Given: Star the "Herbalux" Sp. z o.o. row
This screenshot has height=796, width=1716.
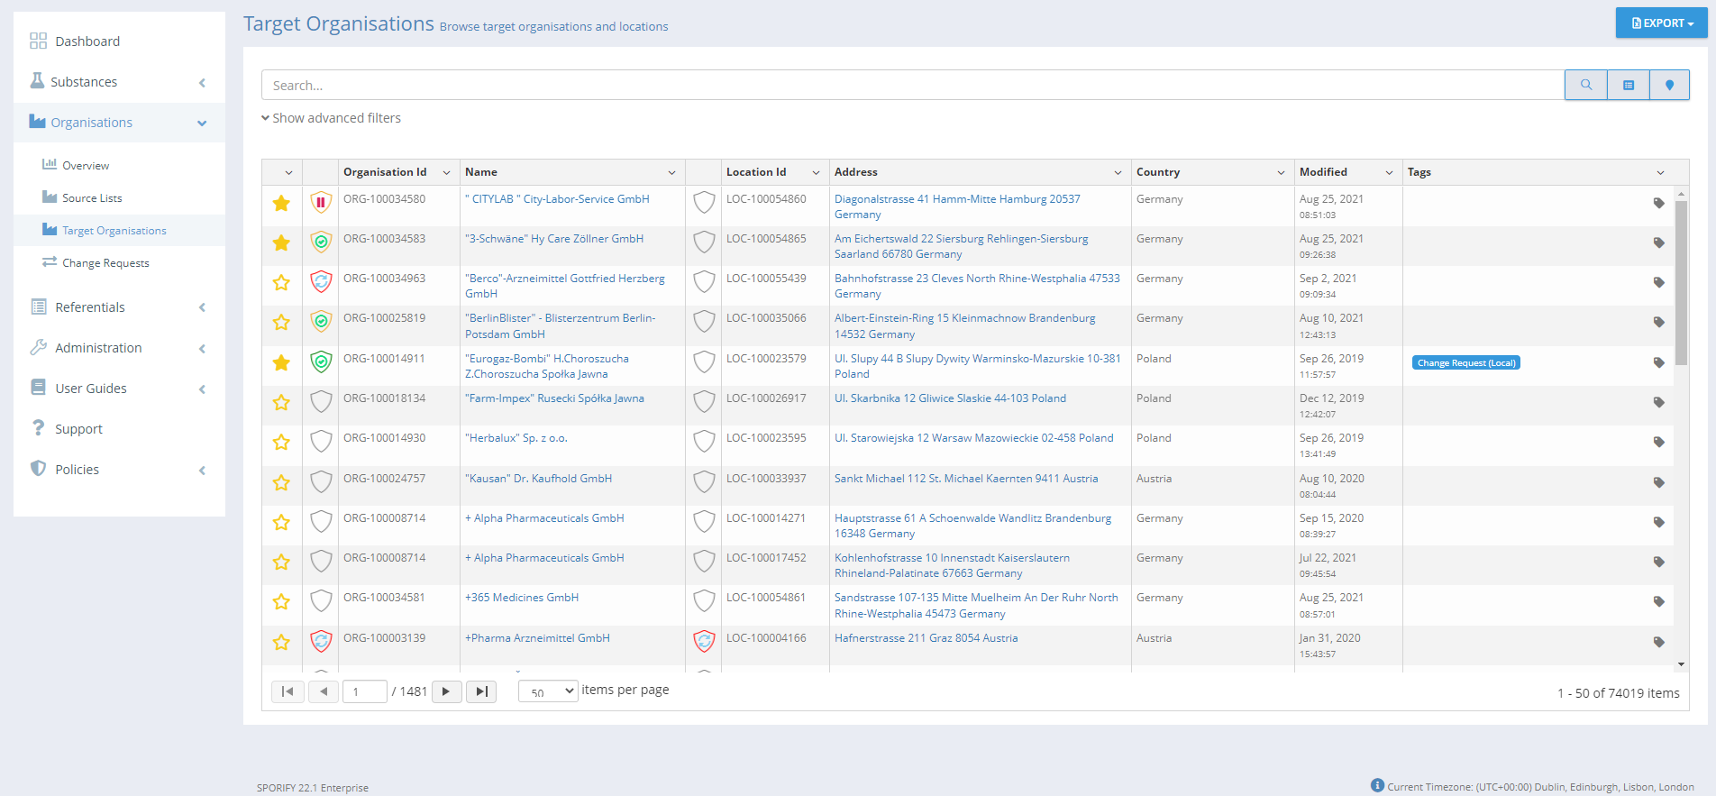Looking at the screenshot, I should tap(281, 443).
